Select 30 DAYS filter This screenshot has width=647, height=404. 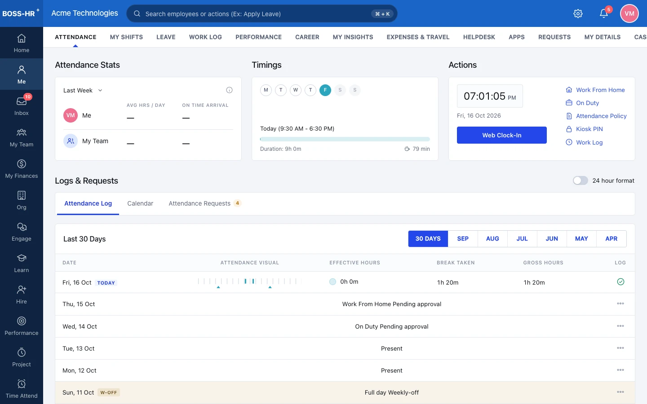tap(428, 239)
